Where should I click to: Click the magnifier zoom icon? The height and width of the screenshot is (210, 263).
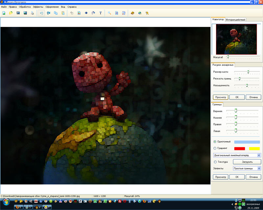[109, 13]
